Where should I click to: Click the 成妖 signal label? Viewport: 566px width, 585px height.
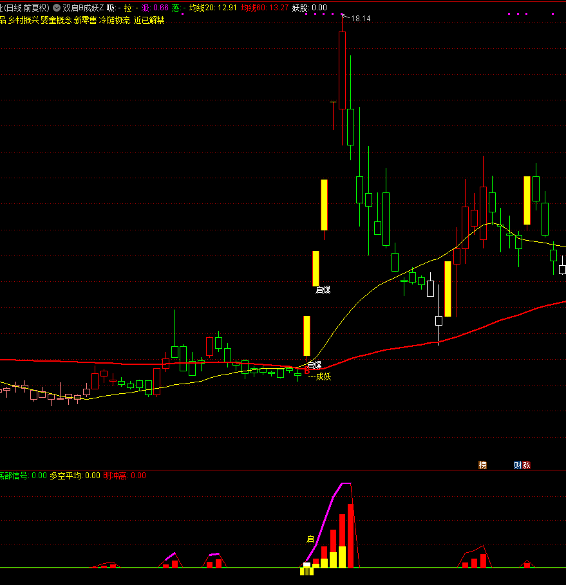[x=323, y=376]
